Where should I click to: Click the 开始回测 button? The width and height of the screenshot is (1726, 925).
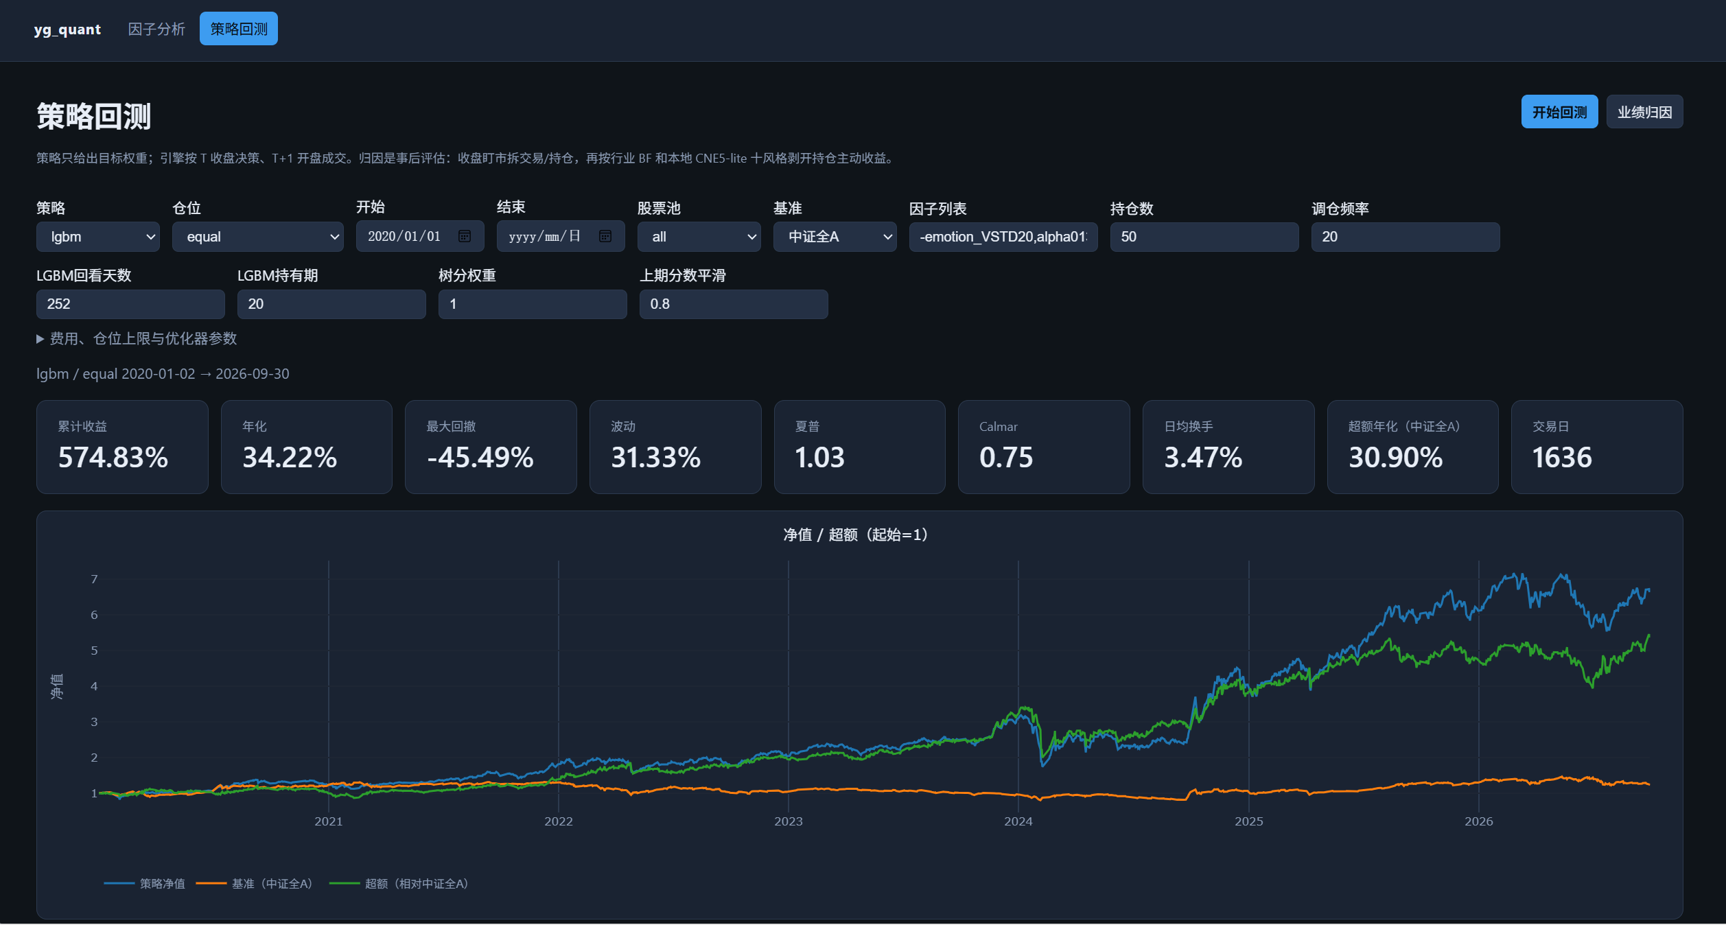[1559, 112]
